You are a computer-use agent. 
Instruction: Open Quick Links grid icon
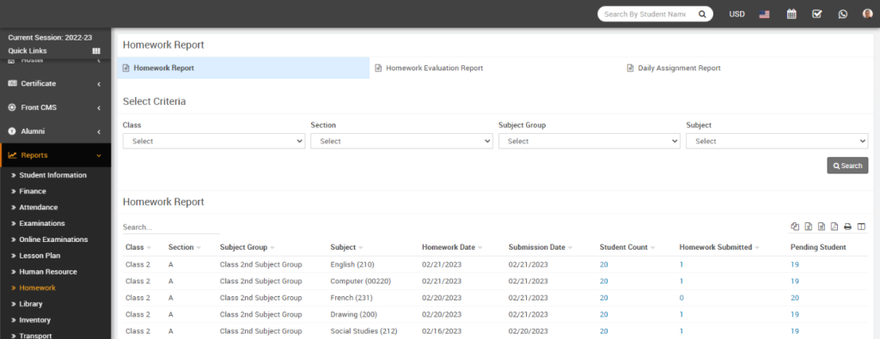96,51
